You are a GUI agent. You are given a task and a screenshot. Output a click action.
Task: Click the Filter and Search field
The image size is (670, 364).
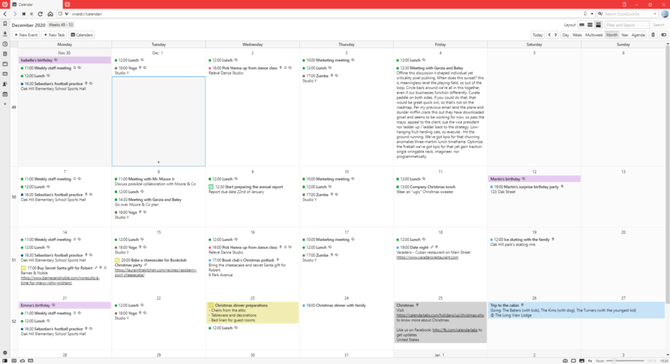(626, 25)
